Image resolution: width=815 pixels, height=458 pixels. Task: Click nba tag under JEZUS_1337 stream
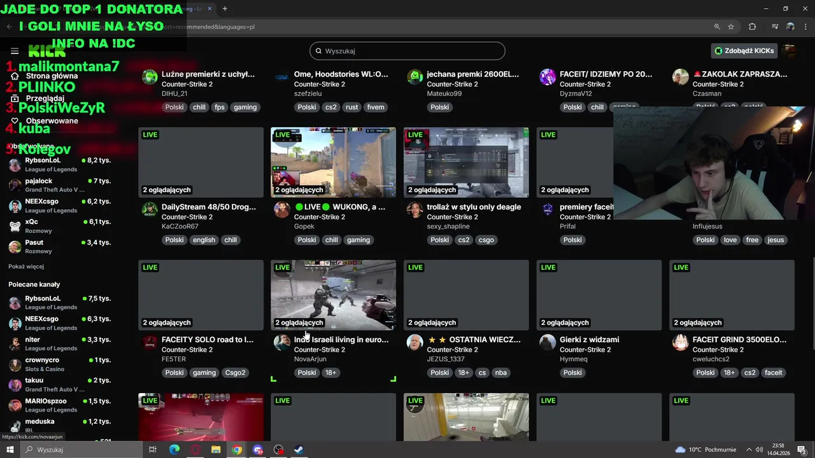click(x=501, y=373)
